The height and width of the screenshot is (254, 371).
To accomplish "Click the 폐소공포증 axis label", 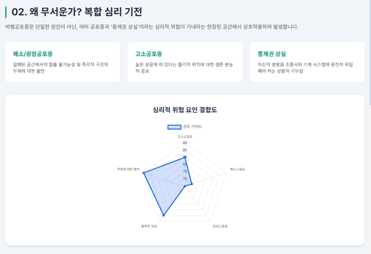I will pyautogui.click(x=237, y=169).
